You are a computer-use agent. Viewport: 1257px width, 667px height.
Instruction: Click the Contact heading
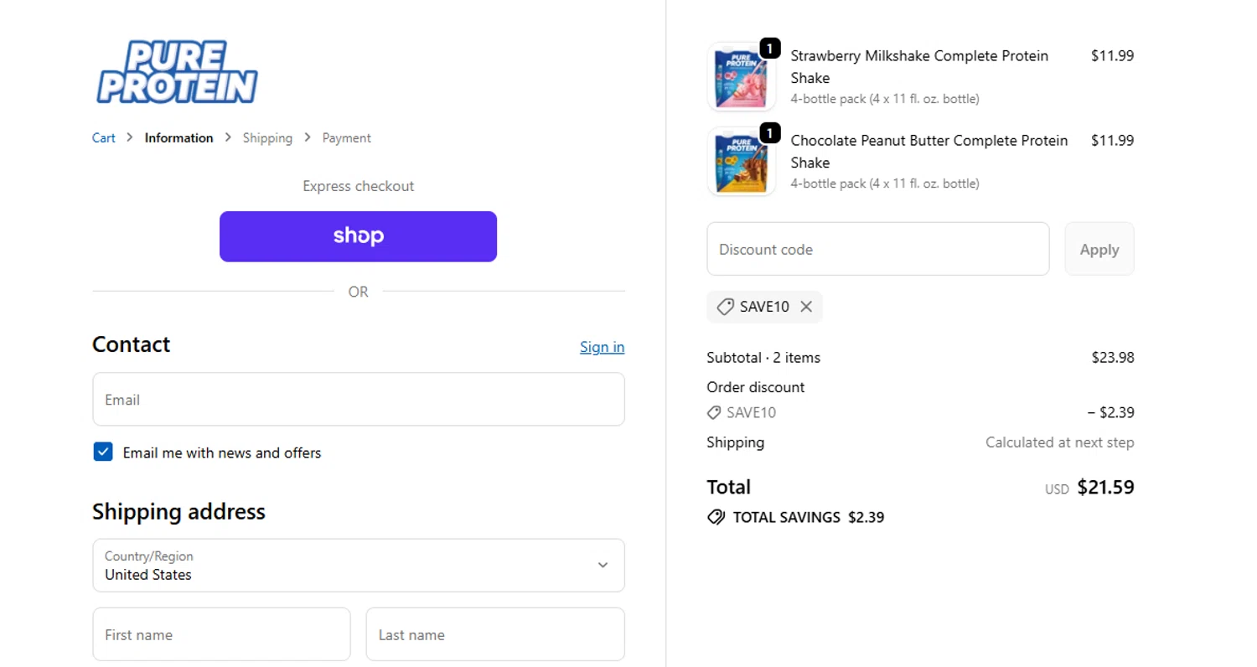[131, 344]
